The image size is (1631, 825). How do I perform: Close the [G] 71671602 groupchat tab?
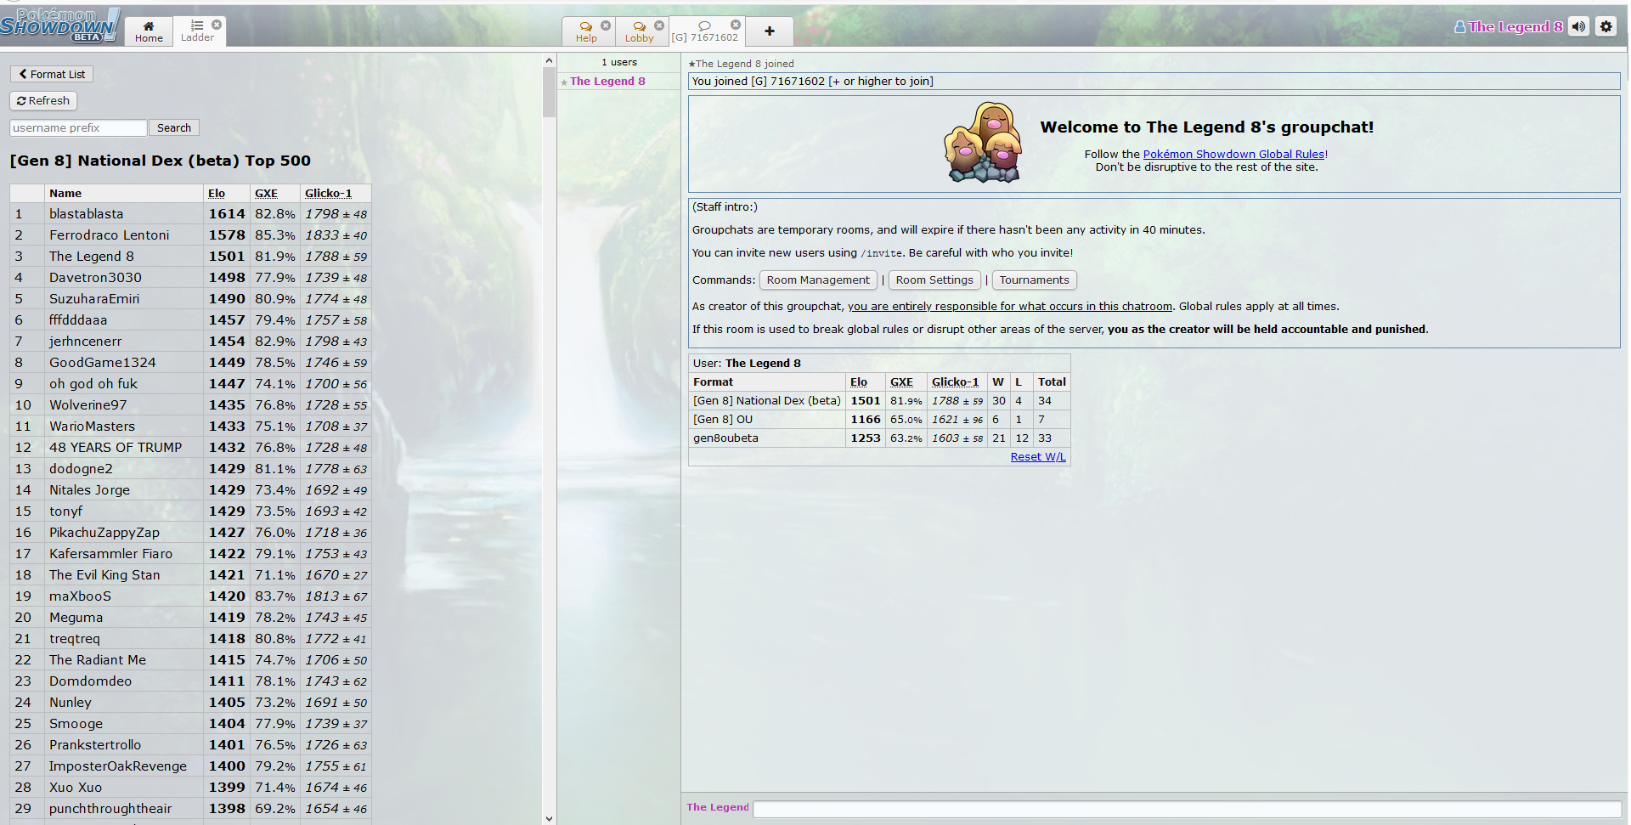[736, 25]
